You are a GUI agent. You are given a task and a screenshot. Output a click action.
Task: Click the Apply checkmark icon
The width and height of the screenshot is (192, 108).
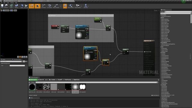11,6
